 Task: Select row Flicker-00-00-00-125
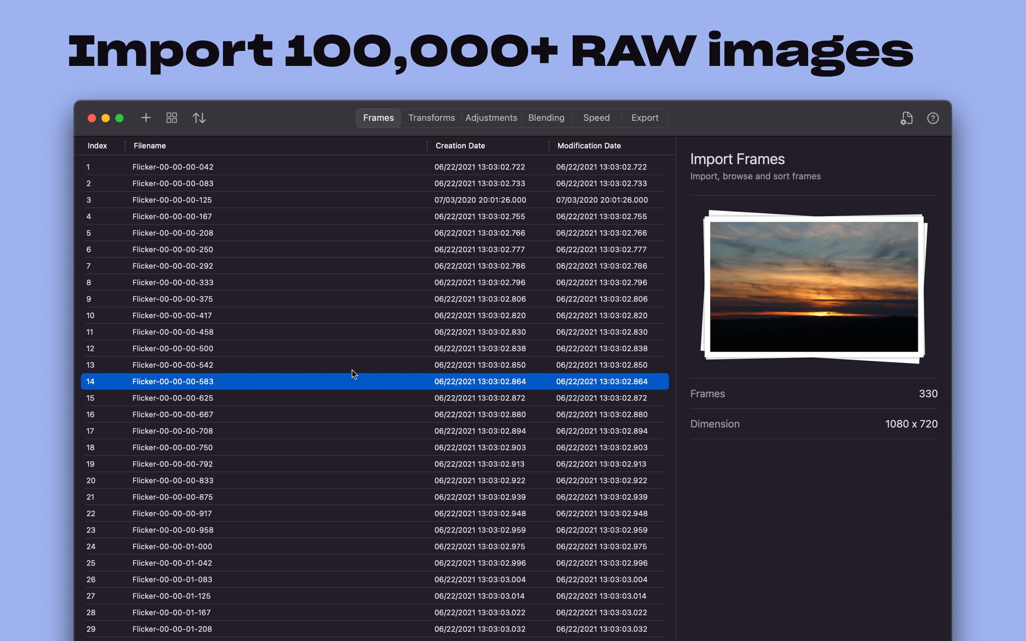(x=172, y=200)
